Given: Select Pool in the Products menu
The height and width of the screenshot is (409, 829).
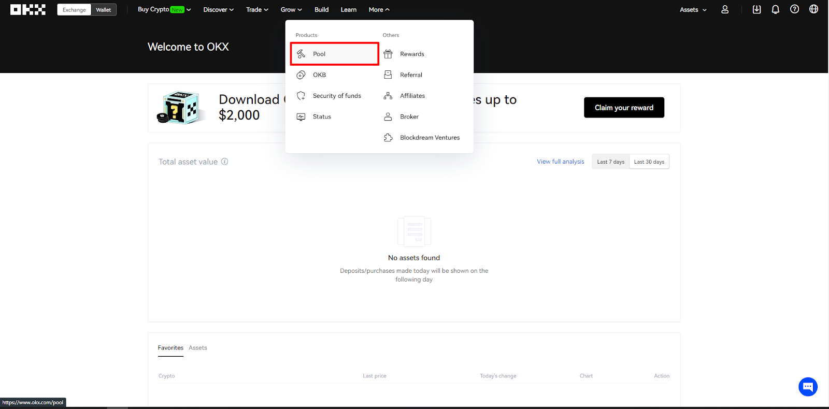Looking at the screenshot, I should pos(335,54).
